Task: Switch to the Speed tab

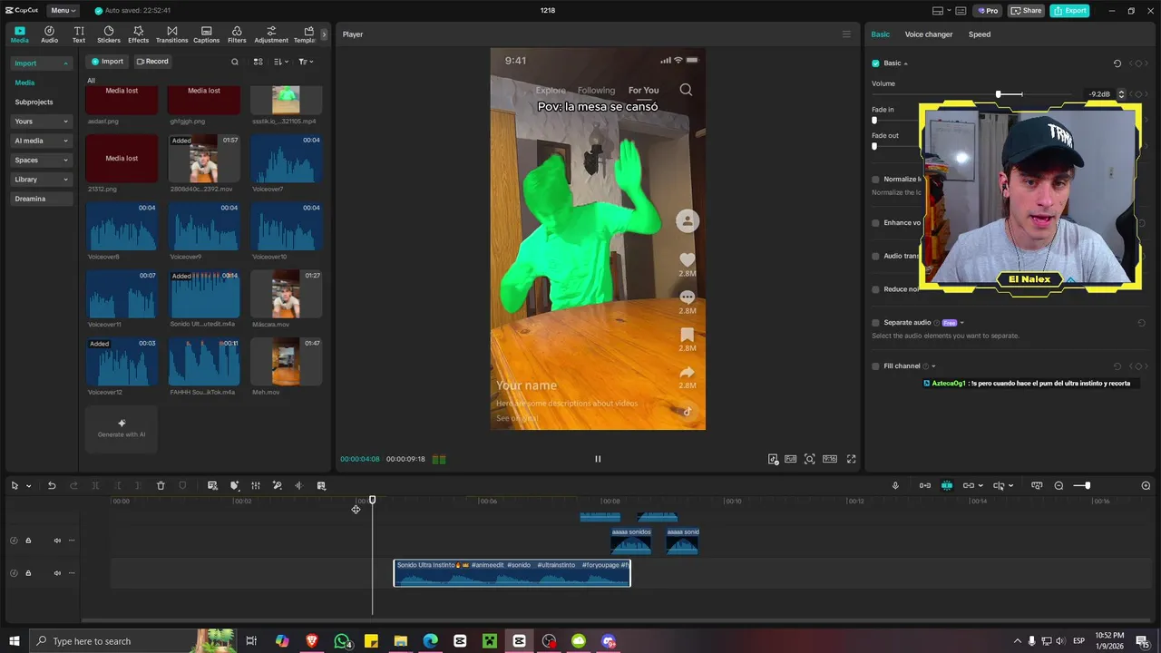Action: point(980,34)
